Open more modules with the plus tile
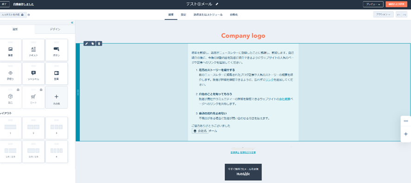This screenshot has width=411, height=183. (x=56, y=98)
